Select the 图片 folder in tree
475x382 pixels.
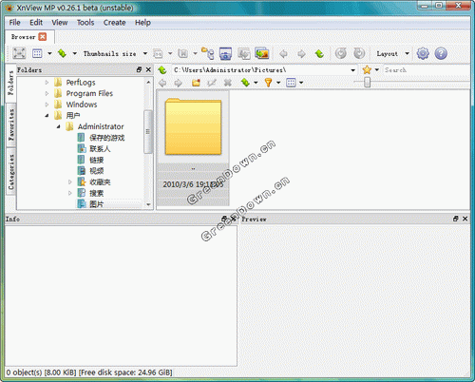(x=96, y=204)
